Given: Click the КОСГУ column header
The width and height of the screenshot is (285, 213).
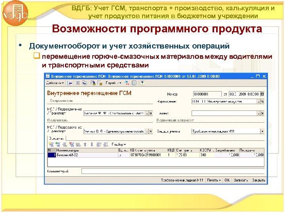Looking at the screenshot, I should tap(207, 150).
